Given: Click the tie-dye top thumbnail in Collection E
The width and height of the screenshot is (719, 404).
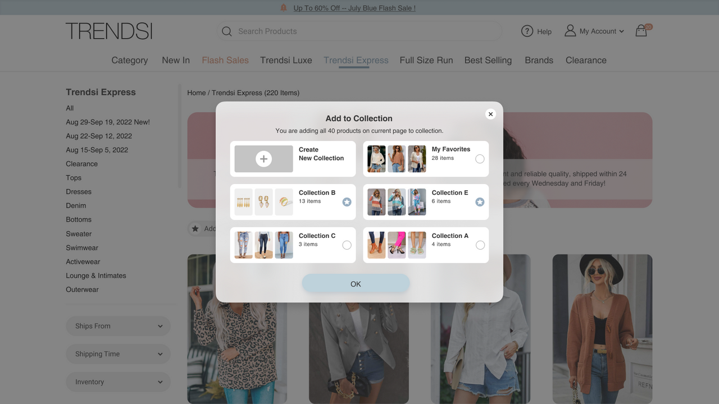Looking at the screenshot, I should 417,202.
